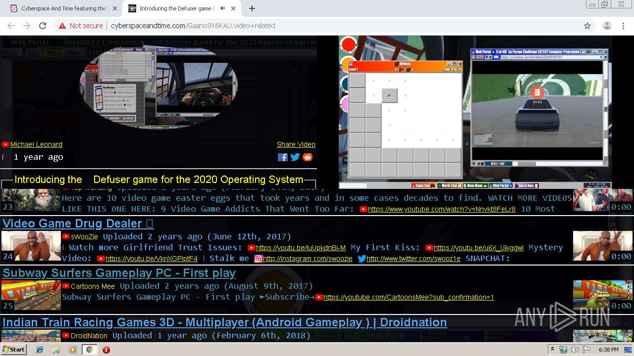Viewport: 634px width, 356px height.
Task: Reload the current page
Action: point(43,26)
